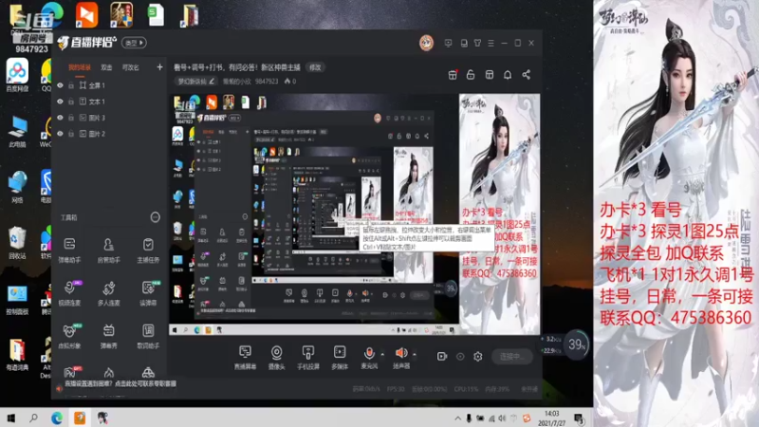The image size is (759, 427).
Task: Add 摄像头 camera source
Action: (x=276, y=358)
